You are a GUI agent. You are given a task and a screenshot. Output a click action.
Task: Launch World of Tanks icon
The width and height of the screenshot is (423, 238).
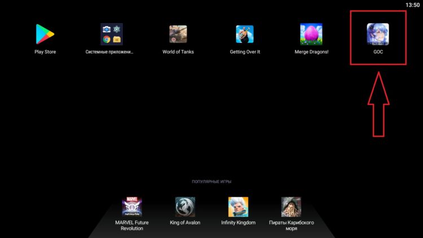point(178,34)
